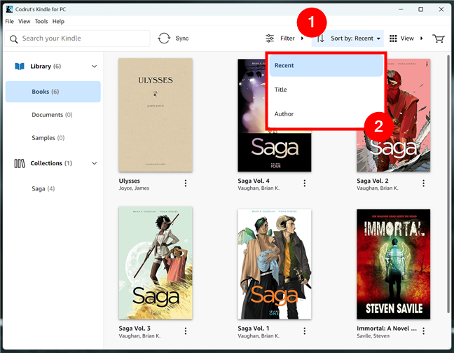Click the Collections books icon
This screenshot has width=454, height=353.
20,163
